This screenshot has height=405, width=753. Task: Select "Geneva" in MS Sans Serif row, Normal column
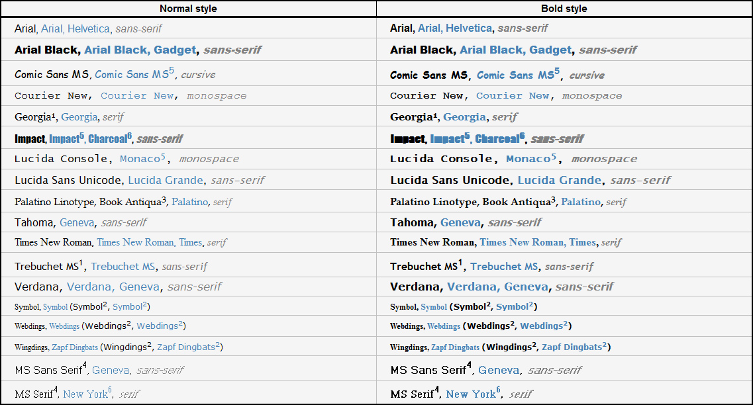point(111,371)
